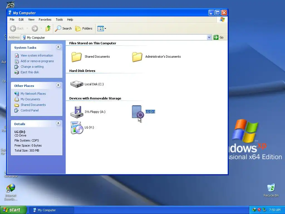Open the Search pane
The width and height of the screenshot is (285, 214).
[63, 28]
